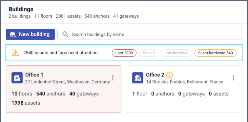Click the storefront icon in New building

(13, 34)
